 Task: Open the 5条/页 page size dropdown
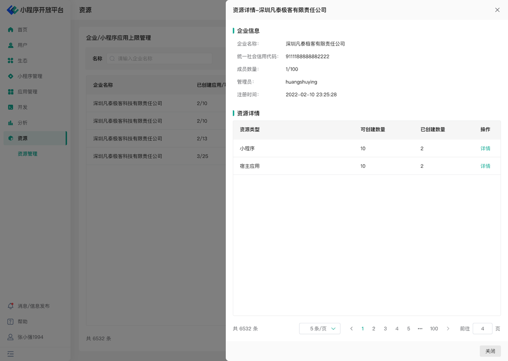pos(319,328)
